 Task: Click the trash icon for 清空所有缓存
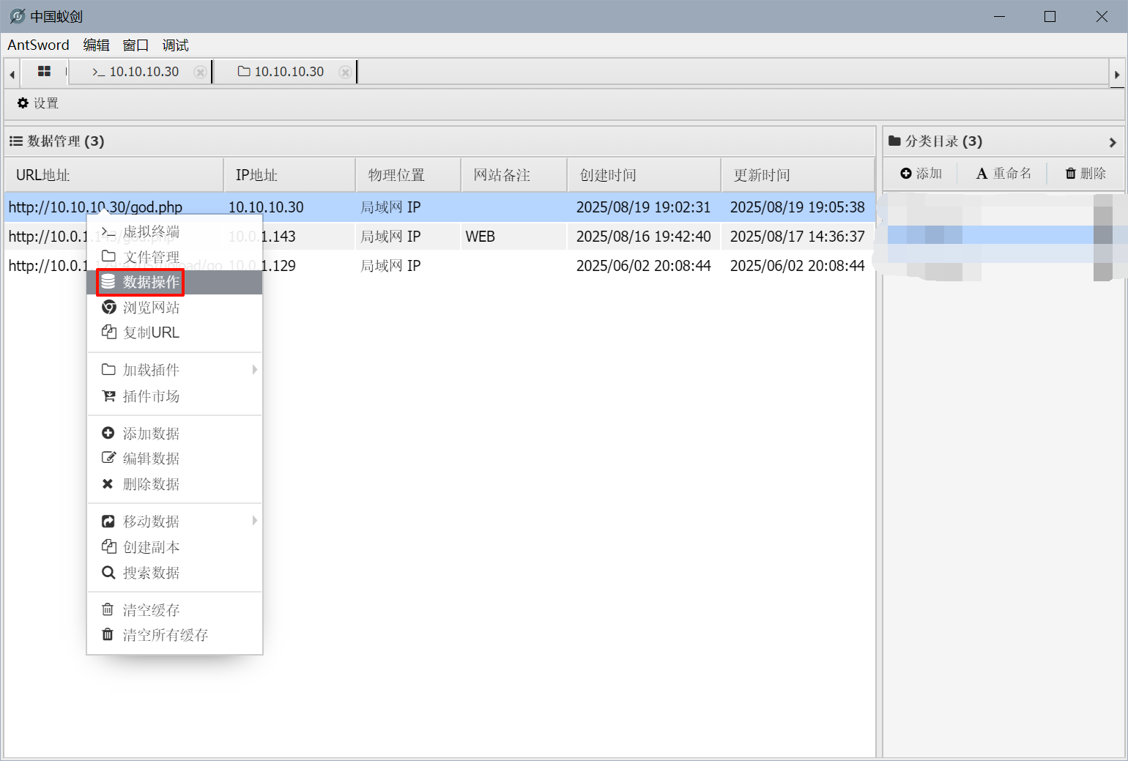pyautogui.click(x=108, y=635)
